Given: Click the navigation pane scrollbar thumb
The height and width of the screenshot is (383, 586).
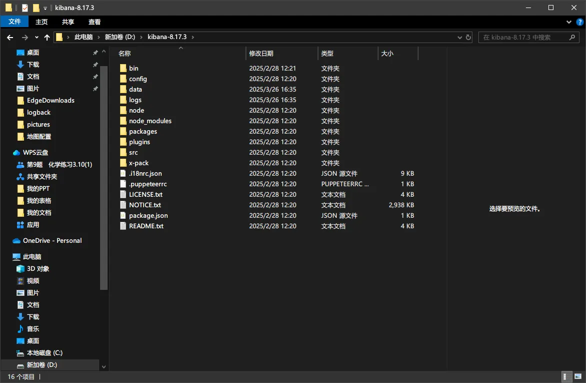Looking at the screenshot, I should click(104, 178).
